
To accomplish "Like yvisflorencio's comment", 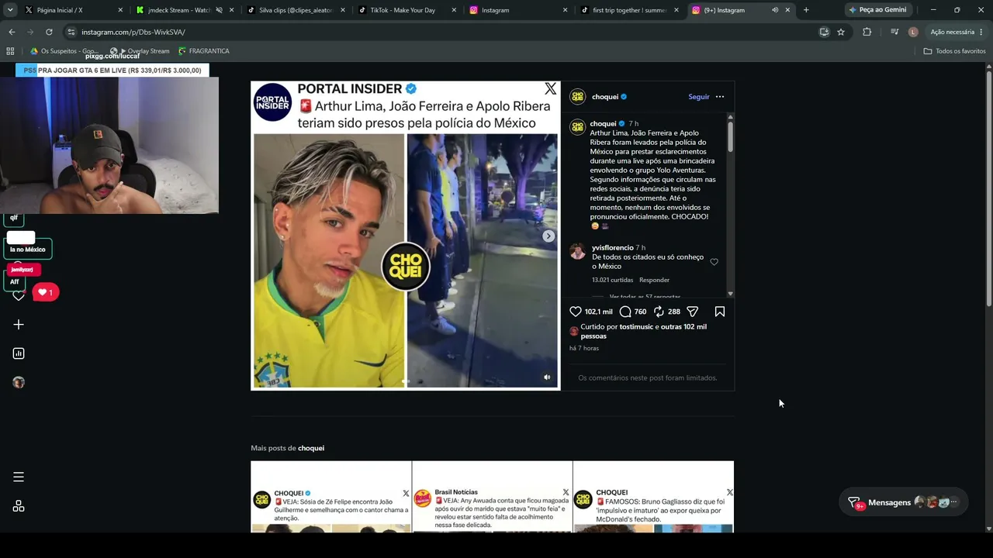I will (x=714, y=262).
